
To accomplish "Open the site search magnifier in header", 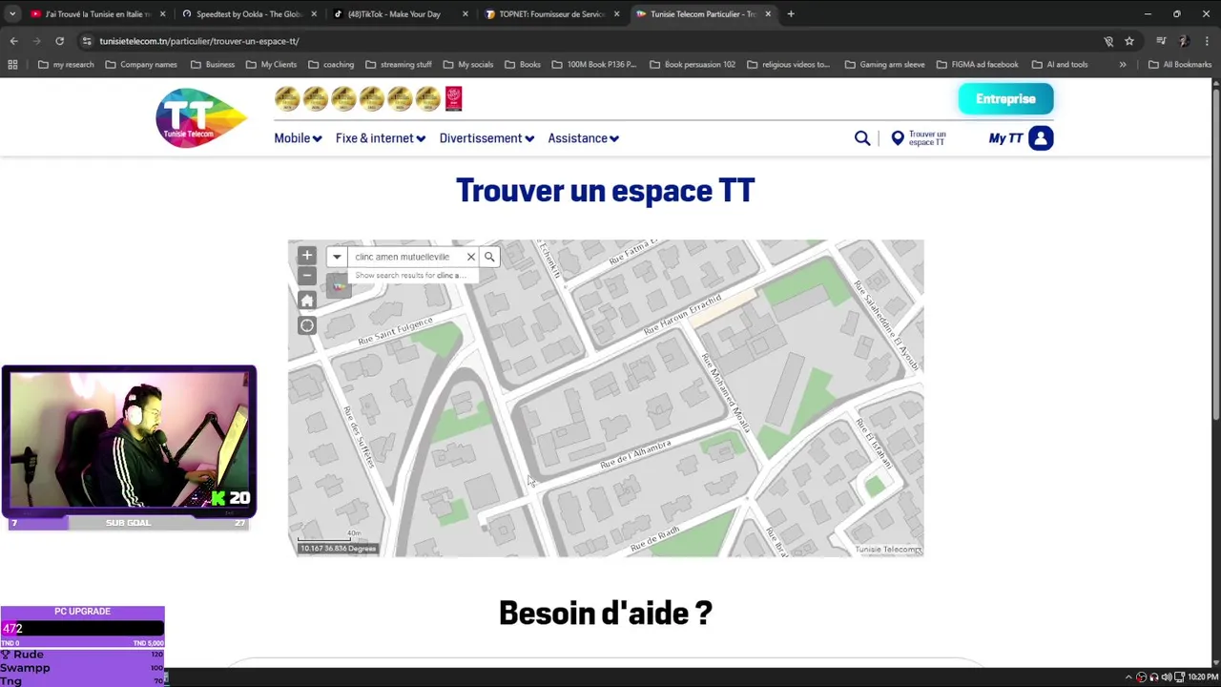I will click(x=862, y=138).
